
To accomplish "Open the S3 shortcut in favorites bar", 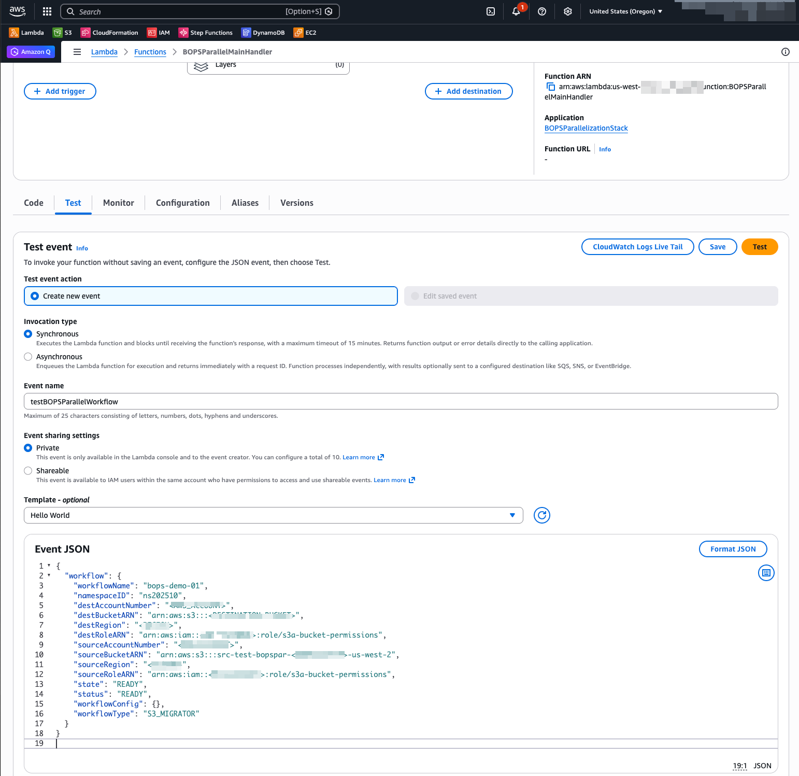I will (63, 33).
